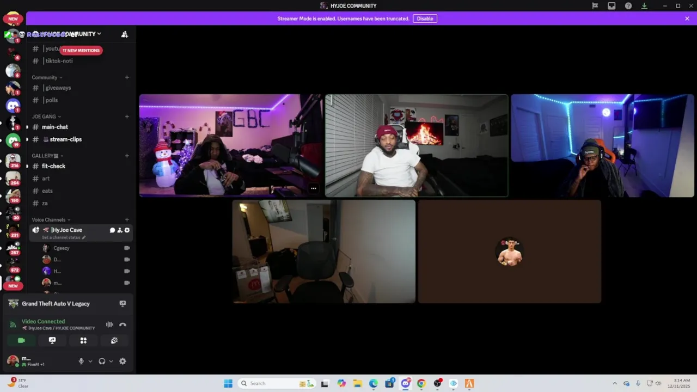
Task: Start an Activity button
Action: (83, 340)
